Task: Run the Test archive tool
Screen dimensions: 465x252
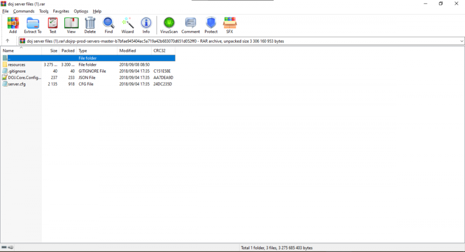Action: click(53, 25)
